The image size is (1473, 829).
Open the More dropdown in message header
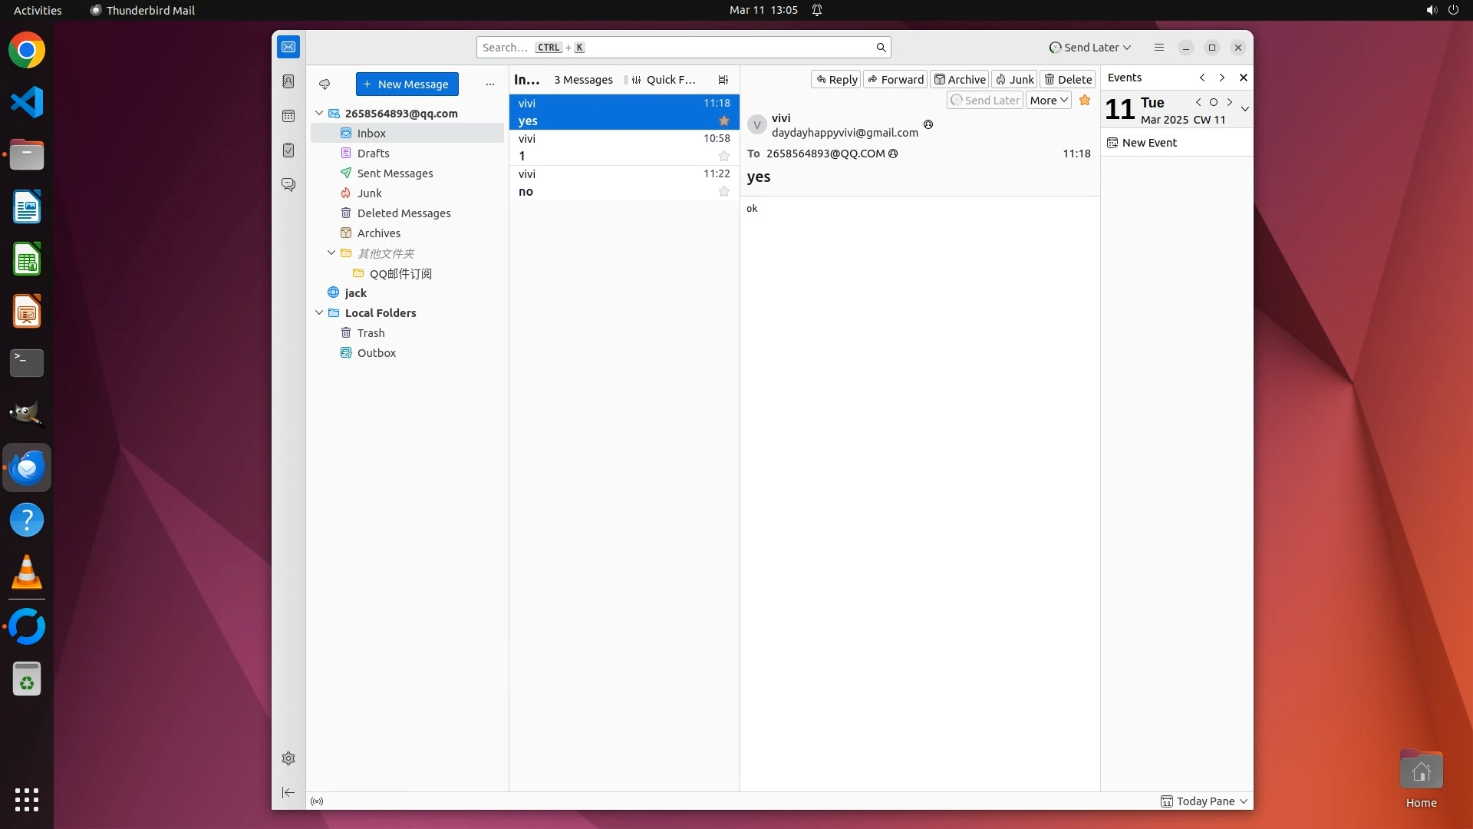click(1048, 101)
